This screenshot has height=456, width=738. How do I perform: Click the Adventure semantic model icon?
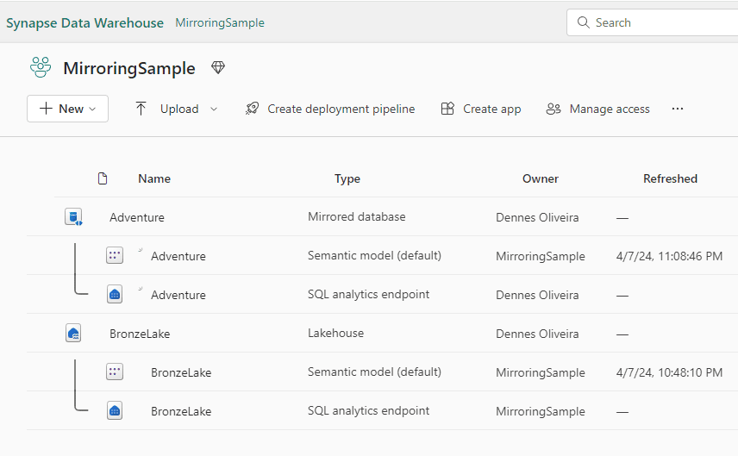point(115,255)
